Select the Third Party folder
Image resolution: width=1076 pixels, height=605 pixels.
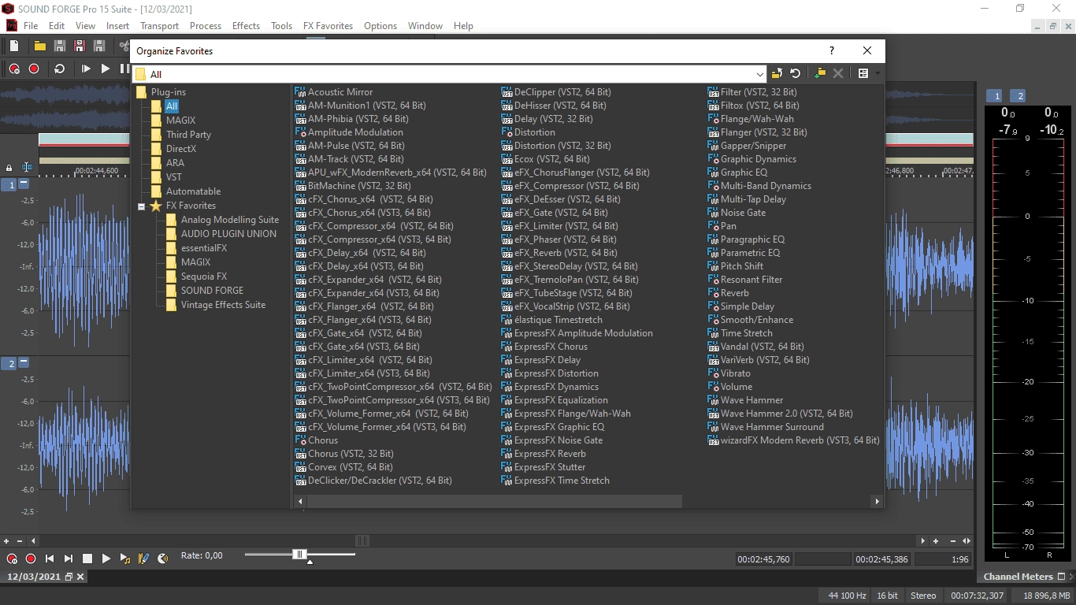point(188,135)
